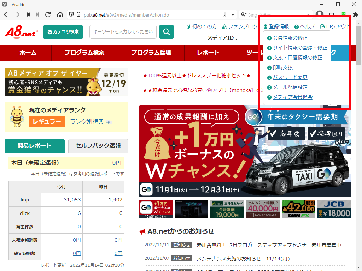Switch to the 簡易レポート tab
This screenshot has height=271, width=362.
pyautogui.click(x=35, y=146)
